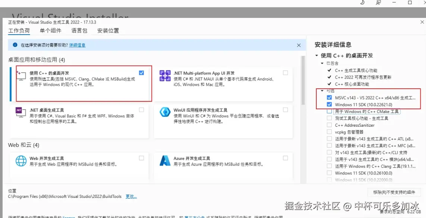The height and width of the screenshot is (218, 426).
Task: Check 用于 Windows 的 C++ CMake 工具
Action: coord(329,111)
